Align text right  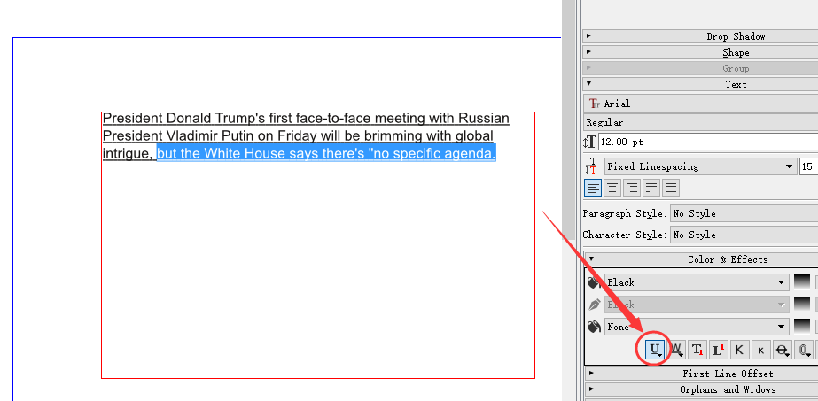click(632, 188)
